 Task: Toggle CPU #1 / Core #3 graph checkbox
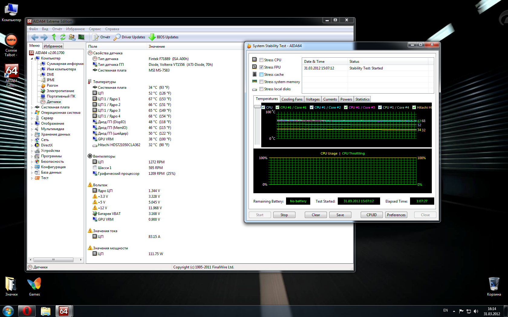[346, 107]
